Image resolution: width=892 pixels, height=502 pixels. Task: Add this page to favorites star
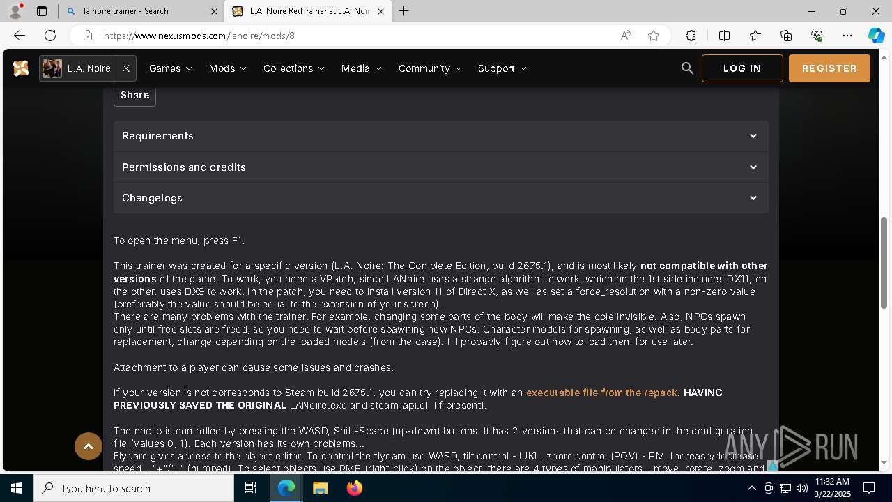654,36
